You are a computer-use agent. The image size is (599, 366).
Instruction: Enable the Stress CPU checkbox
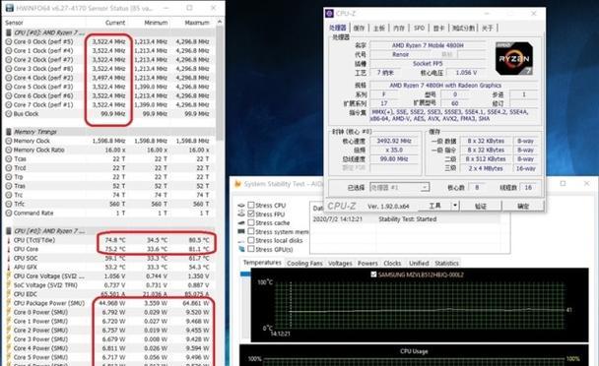(x=251, y=206)
